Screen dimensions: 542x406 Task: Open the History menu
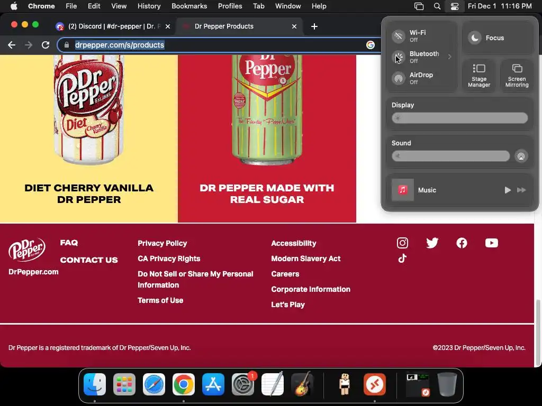coord(149,6)
